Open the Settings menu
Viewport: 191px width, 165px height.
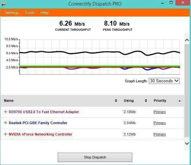click(x=12, y=13)
